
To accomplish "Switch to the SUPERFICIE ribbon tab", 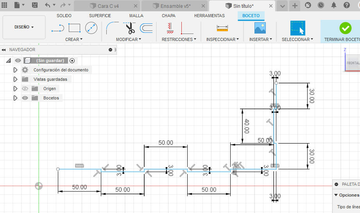I will pyautogui.click(x=100, y=16).
